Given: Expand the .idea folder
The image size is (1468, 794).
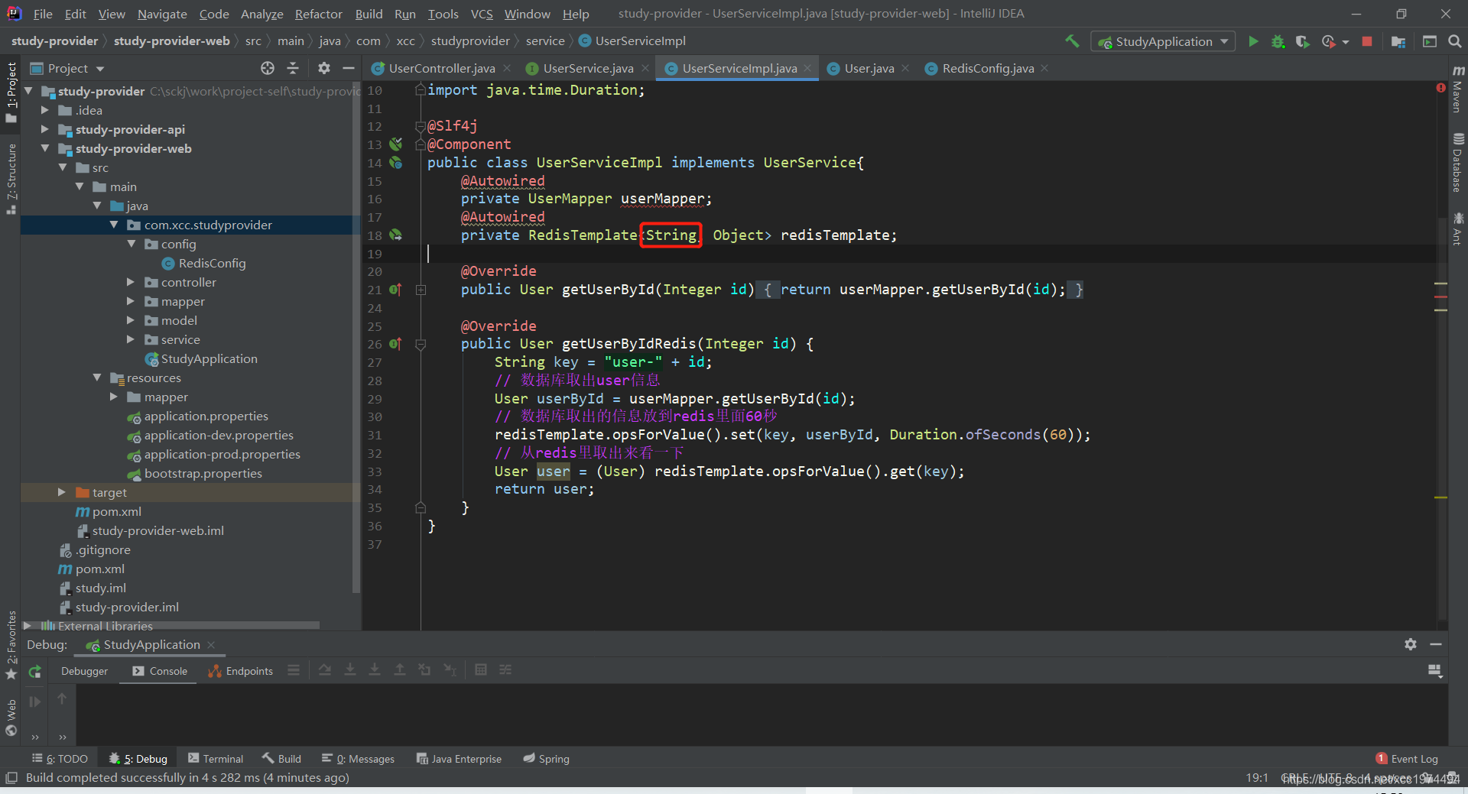Looking at the screenshot, I should pyautogui.click(x=45, y=110).
